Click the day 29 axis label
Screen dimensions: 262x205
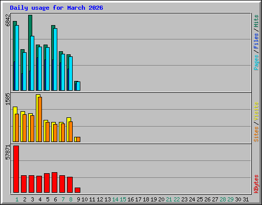point(230,199)
